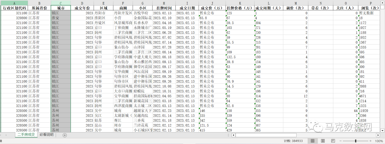Select column D header
385x144 pixels.
pyautogui.click(x=82, y=3)
